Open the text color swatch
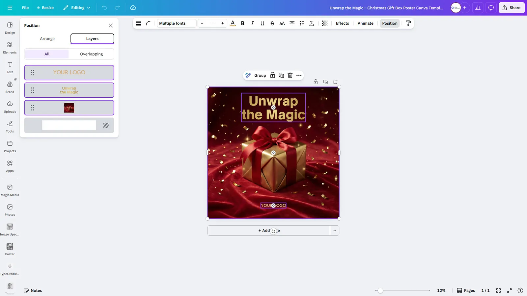 click(233, 23)
